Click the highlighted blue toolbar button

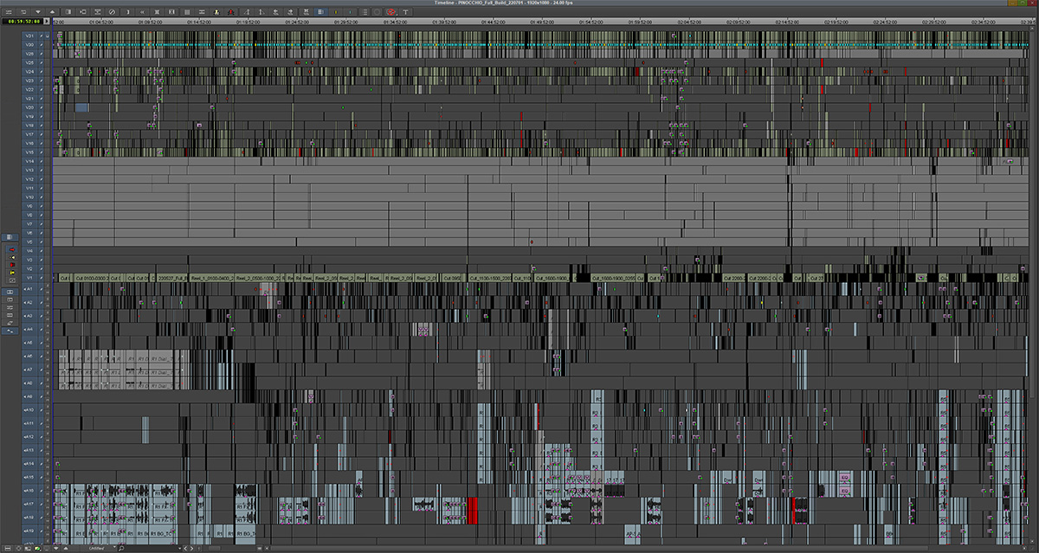(x=320, y=11)
